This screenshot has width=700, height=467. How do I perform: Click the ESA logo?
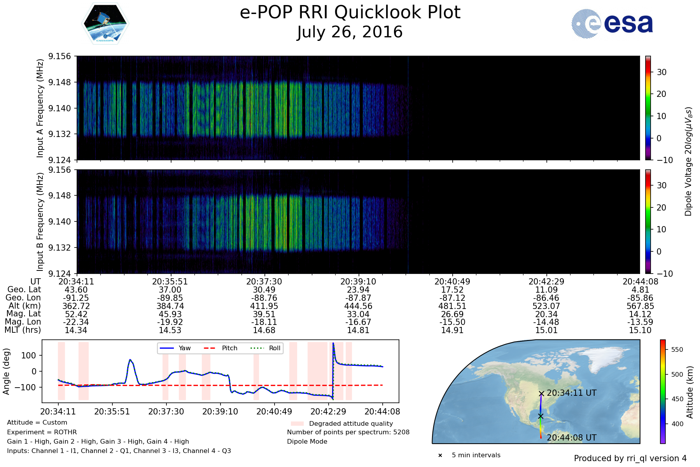612,24
